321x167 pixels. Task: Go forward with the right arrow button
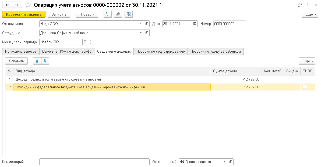coord(17,5)
